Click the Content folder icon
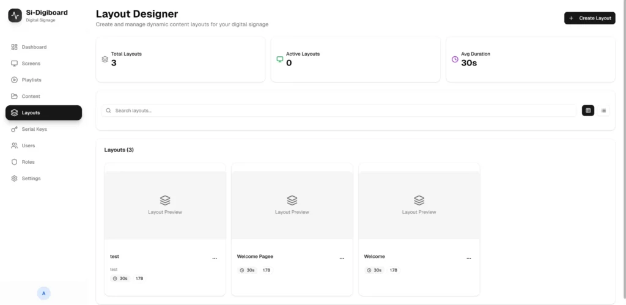Image resolution: width=626 pixels, height=305 pixels. pos(15,97)
